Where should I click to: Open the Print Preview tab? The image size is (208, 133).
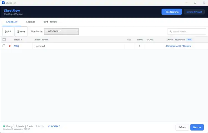[x=50, y=22]
